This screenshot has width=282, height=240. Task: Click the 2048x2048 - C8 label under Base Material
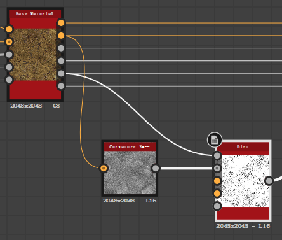pos(35,106)
